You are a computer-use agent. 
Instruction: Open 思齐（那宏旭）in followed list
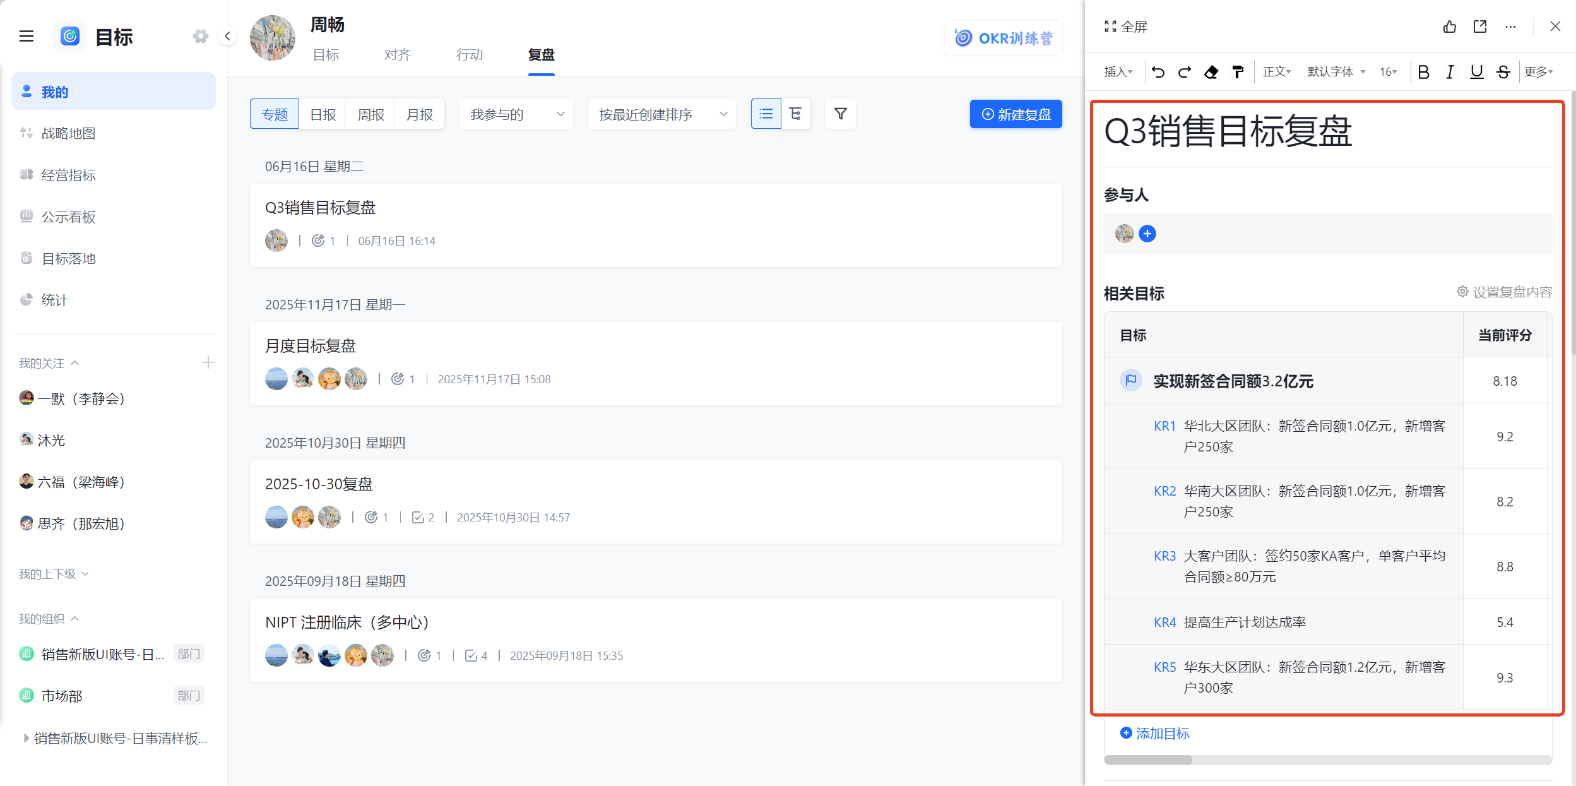pos(73,523)
